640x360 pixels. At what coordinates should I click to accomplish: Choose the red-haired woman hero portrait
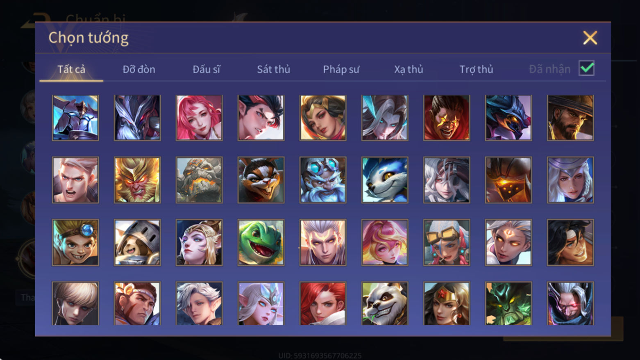click(x=323, y=303)
